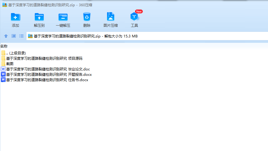The width and height of the screenshot is (268, 151).
Task: Click the folder icon of 上级目录
Action: (3, 53)
